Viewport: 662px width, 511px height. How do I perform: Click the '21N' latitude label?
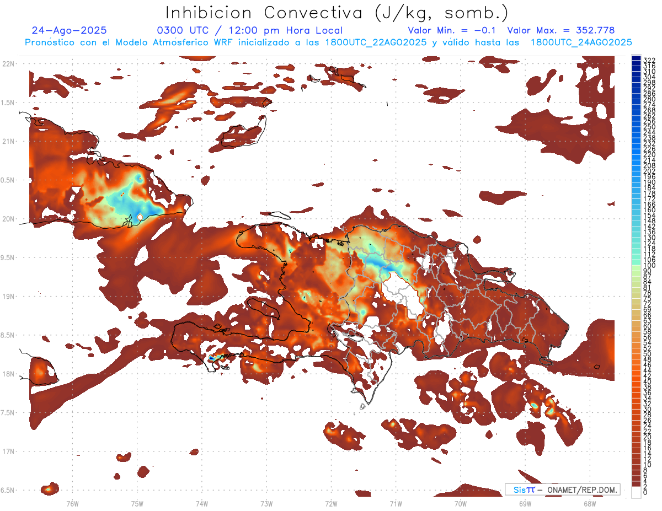8,141
